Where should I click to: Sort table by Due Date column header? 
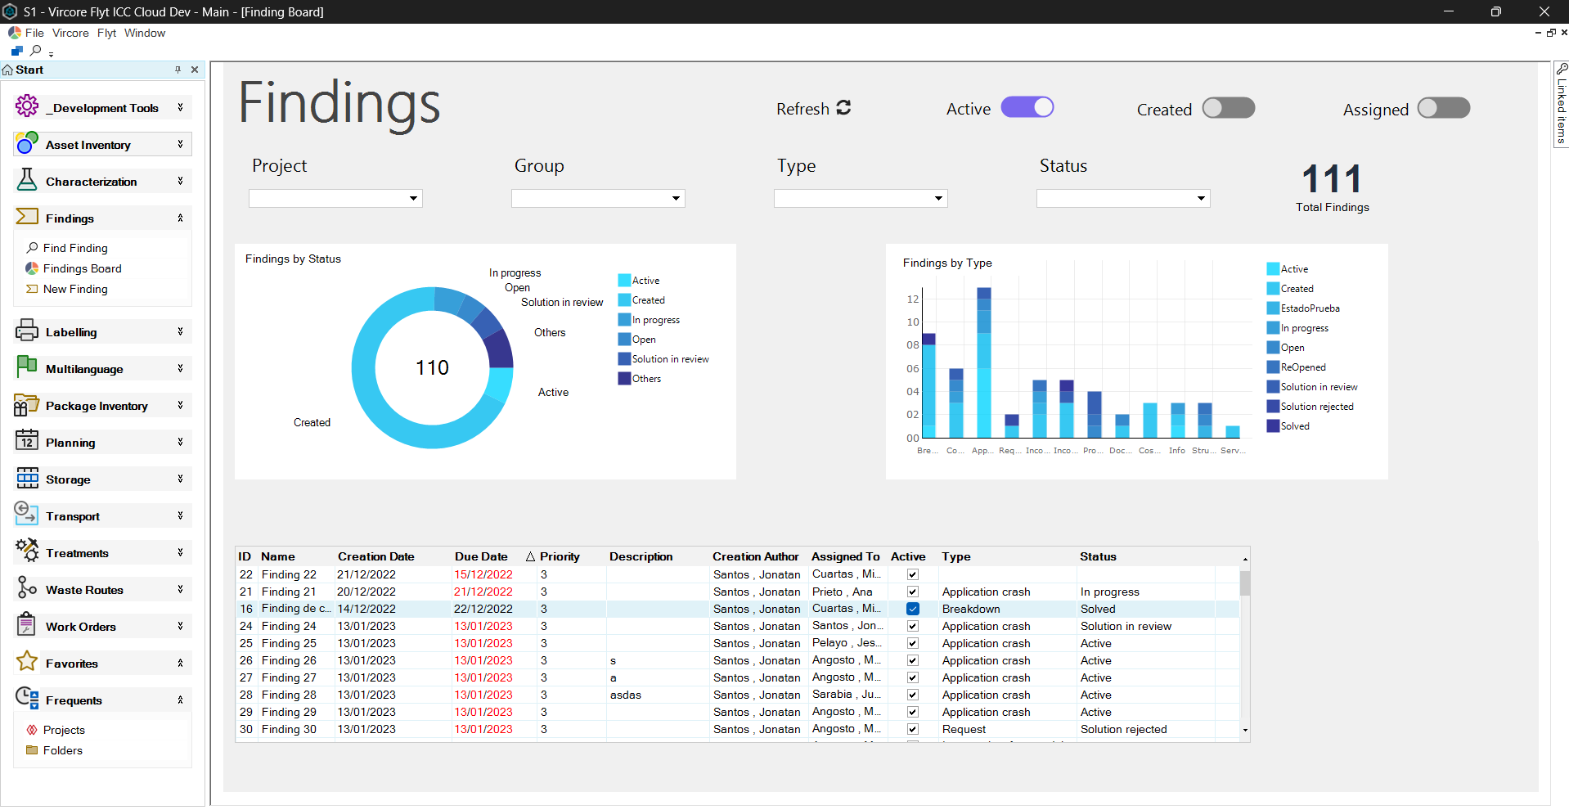point(481,556)
